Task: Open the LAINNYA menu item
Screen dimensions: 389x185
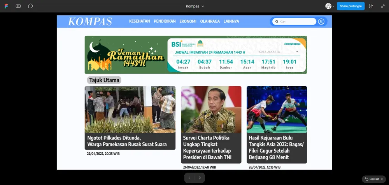Action: [231, 21]
